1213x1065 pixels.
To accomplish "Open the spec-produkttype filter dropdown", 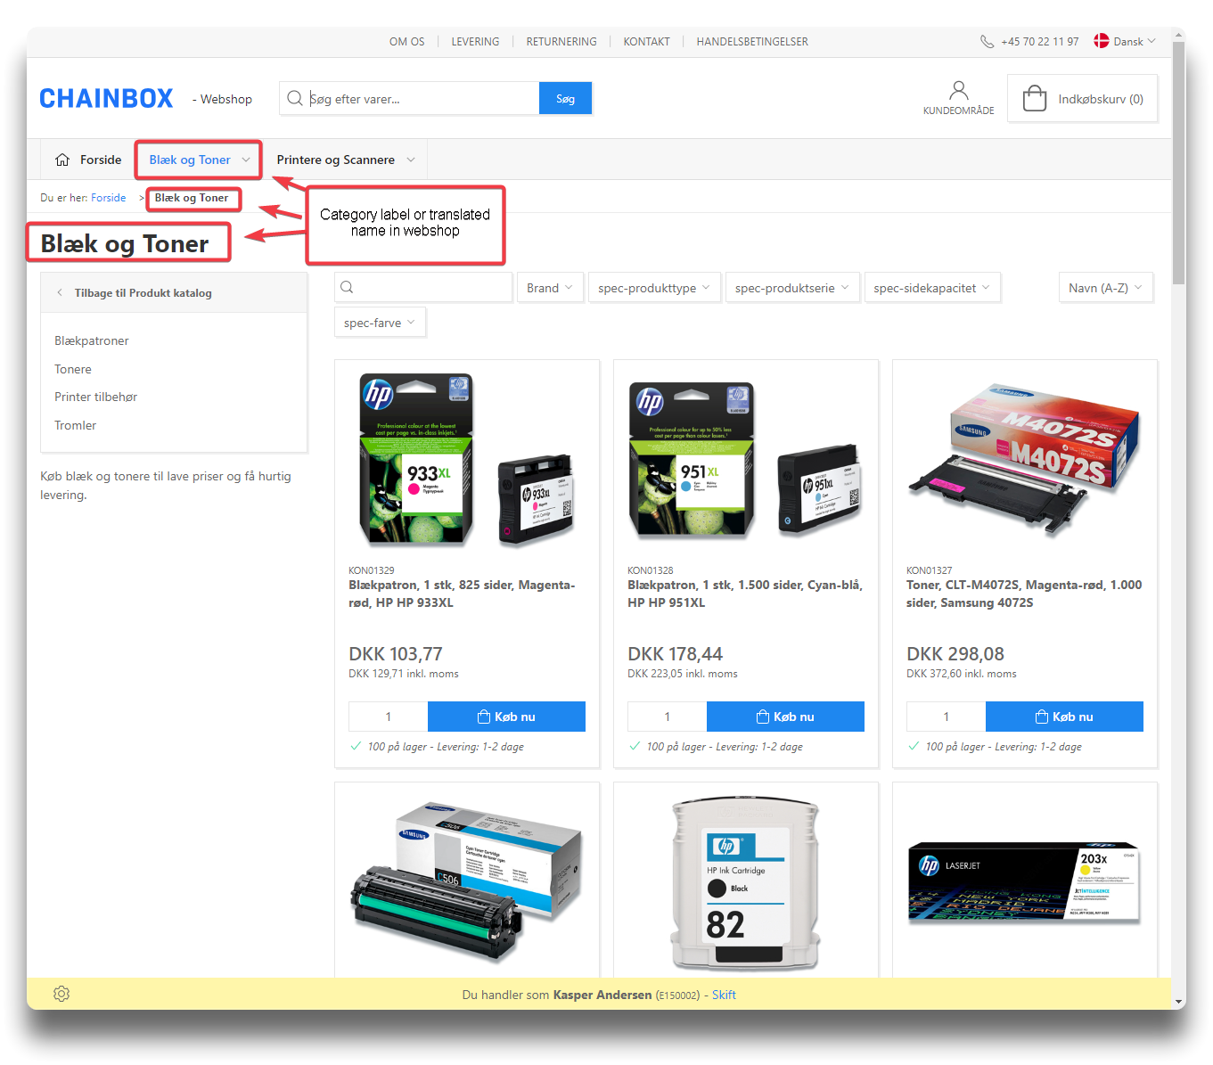I will (x=653, y=288).
